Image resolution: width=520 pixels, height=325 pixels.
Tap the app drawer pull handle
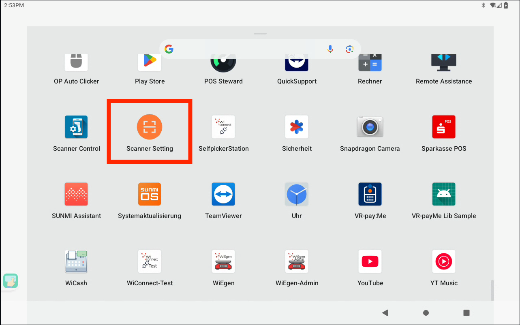260,33
